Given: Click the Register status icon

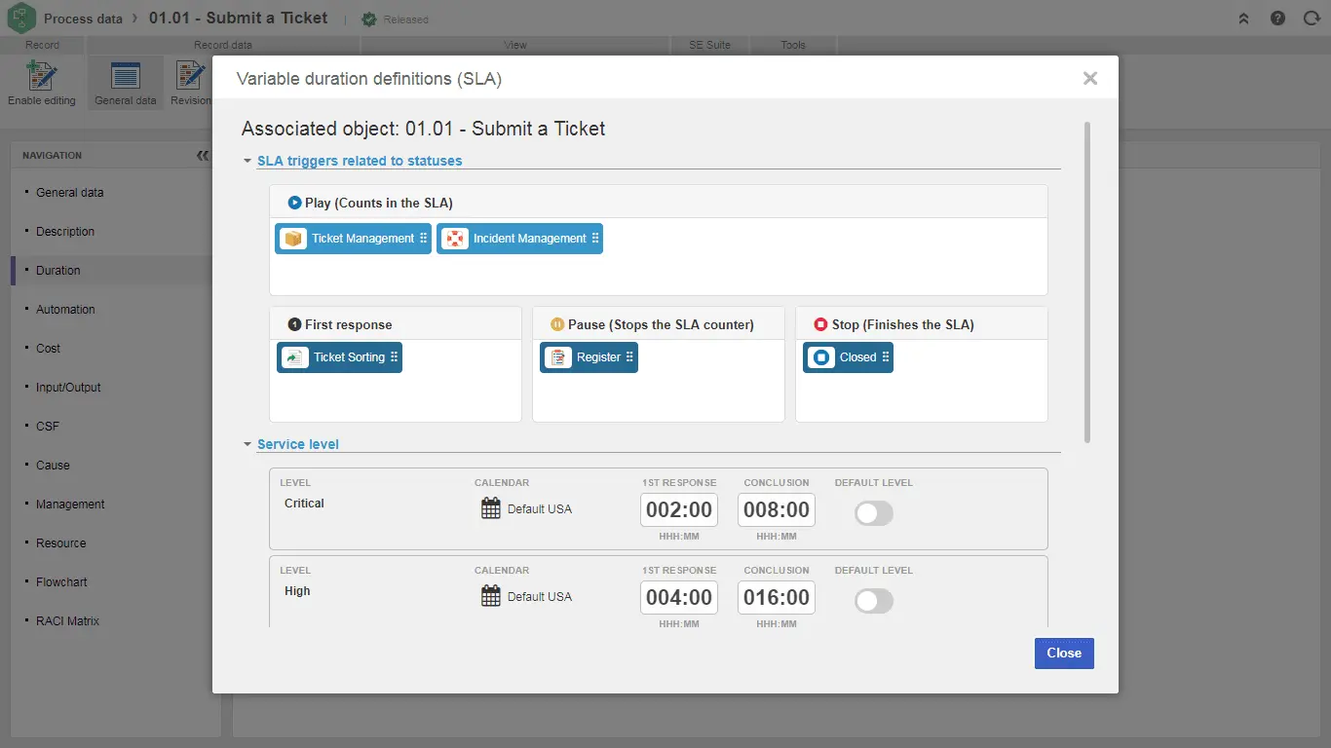Looking at the screenshot, I should click(558, 357).
